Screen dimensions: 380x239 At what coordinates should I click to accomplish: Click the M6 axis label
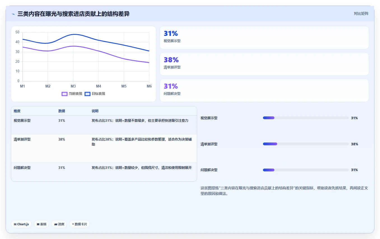(149, 86)
